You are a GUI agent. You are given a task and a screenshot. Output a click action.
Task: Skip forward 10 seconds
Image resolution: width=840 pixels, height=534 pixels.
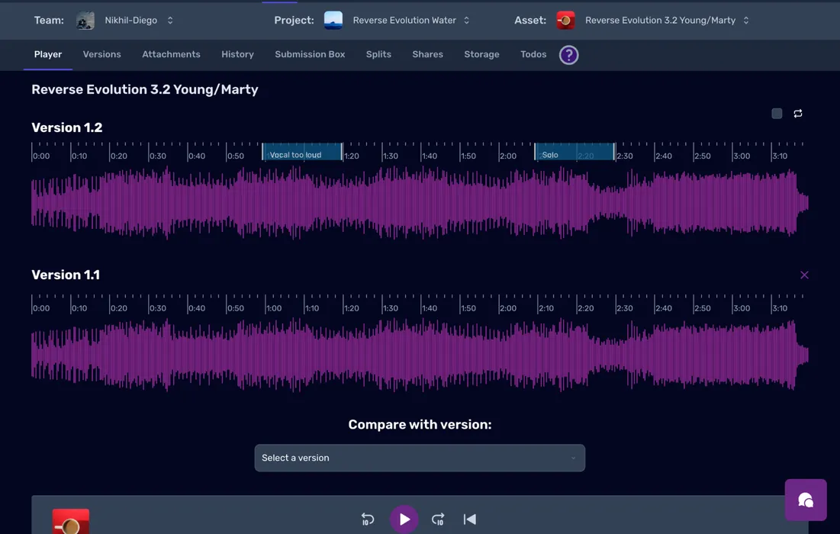point(438,520)
